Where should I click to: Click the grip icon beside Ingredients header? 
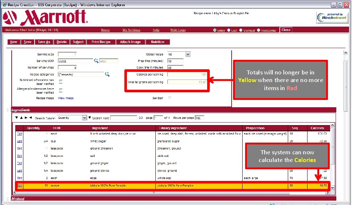(8, 110)
